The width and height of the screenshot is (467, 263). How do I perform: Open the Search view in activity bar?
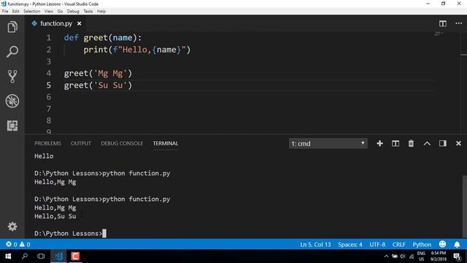click(12, 52)
